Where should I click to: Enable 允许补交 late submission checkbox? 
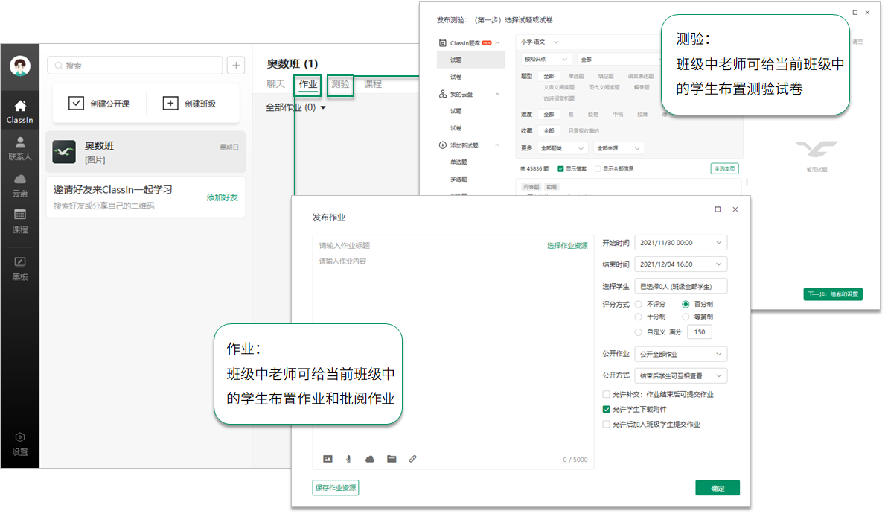point(606,394)
